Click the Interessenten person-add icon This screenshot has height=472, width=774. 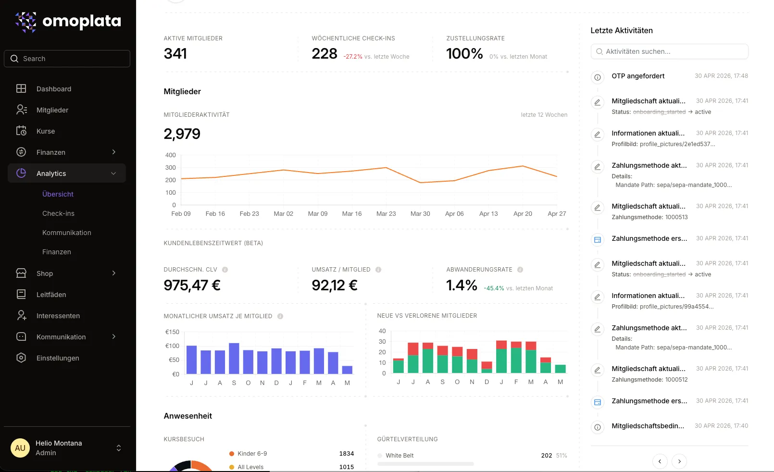pyautogui.click(x=21, y=316)
